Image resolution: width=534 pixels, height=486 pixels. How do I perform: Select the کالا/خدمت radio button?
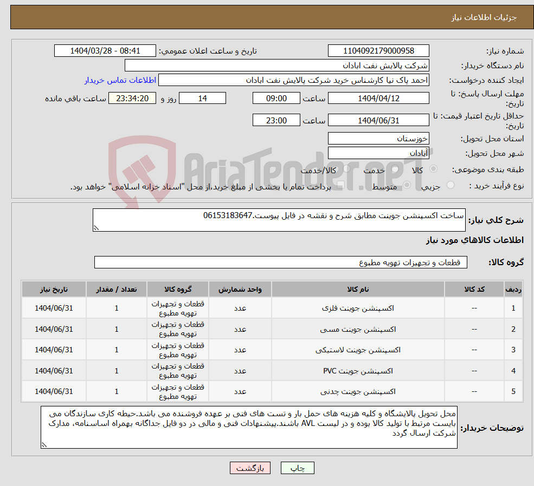tap(346, 168)
